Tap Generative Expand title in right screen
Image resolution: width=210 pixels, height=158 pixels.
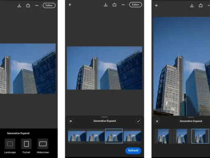pyautogui.click(x=191, y=121)
